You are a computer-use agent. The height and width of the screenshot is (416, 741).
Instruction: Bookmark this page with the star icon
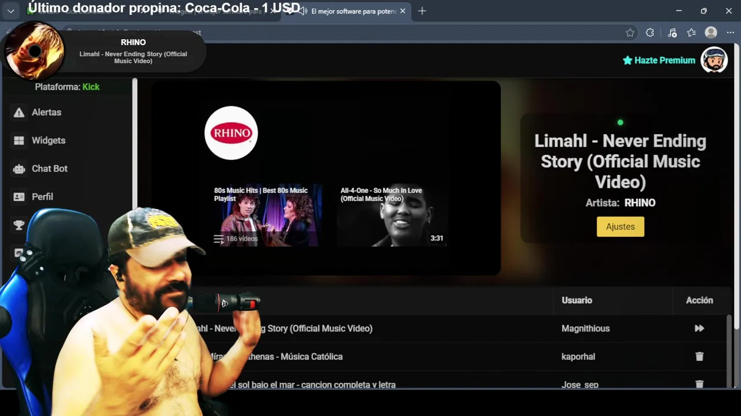pos(630,33)
